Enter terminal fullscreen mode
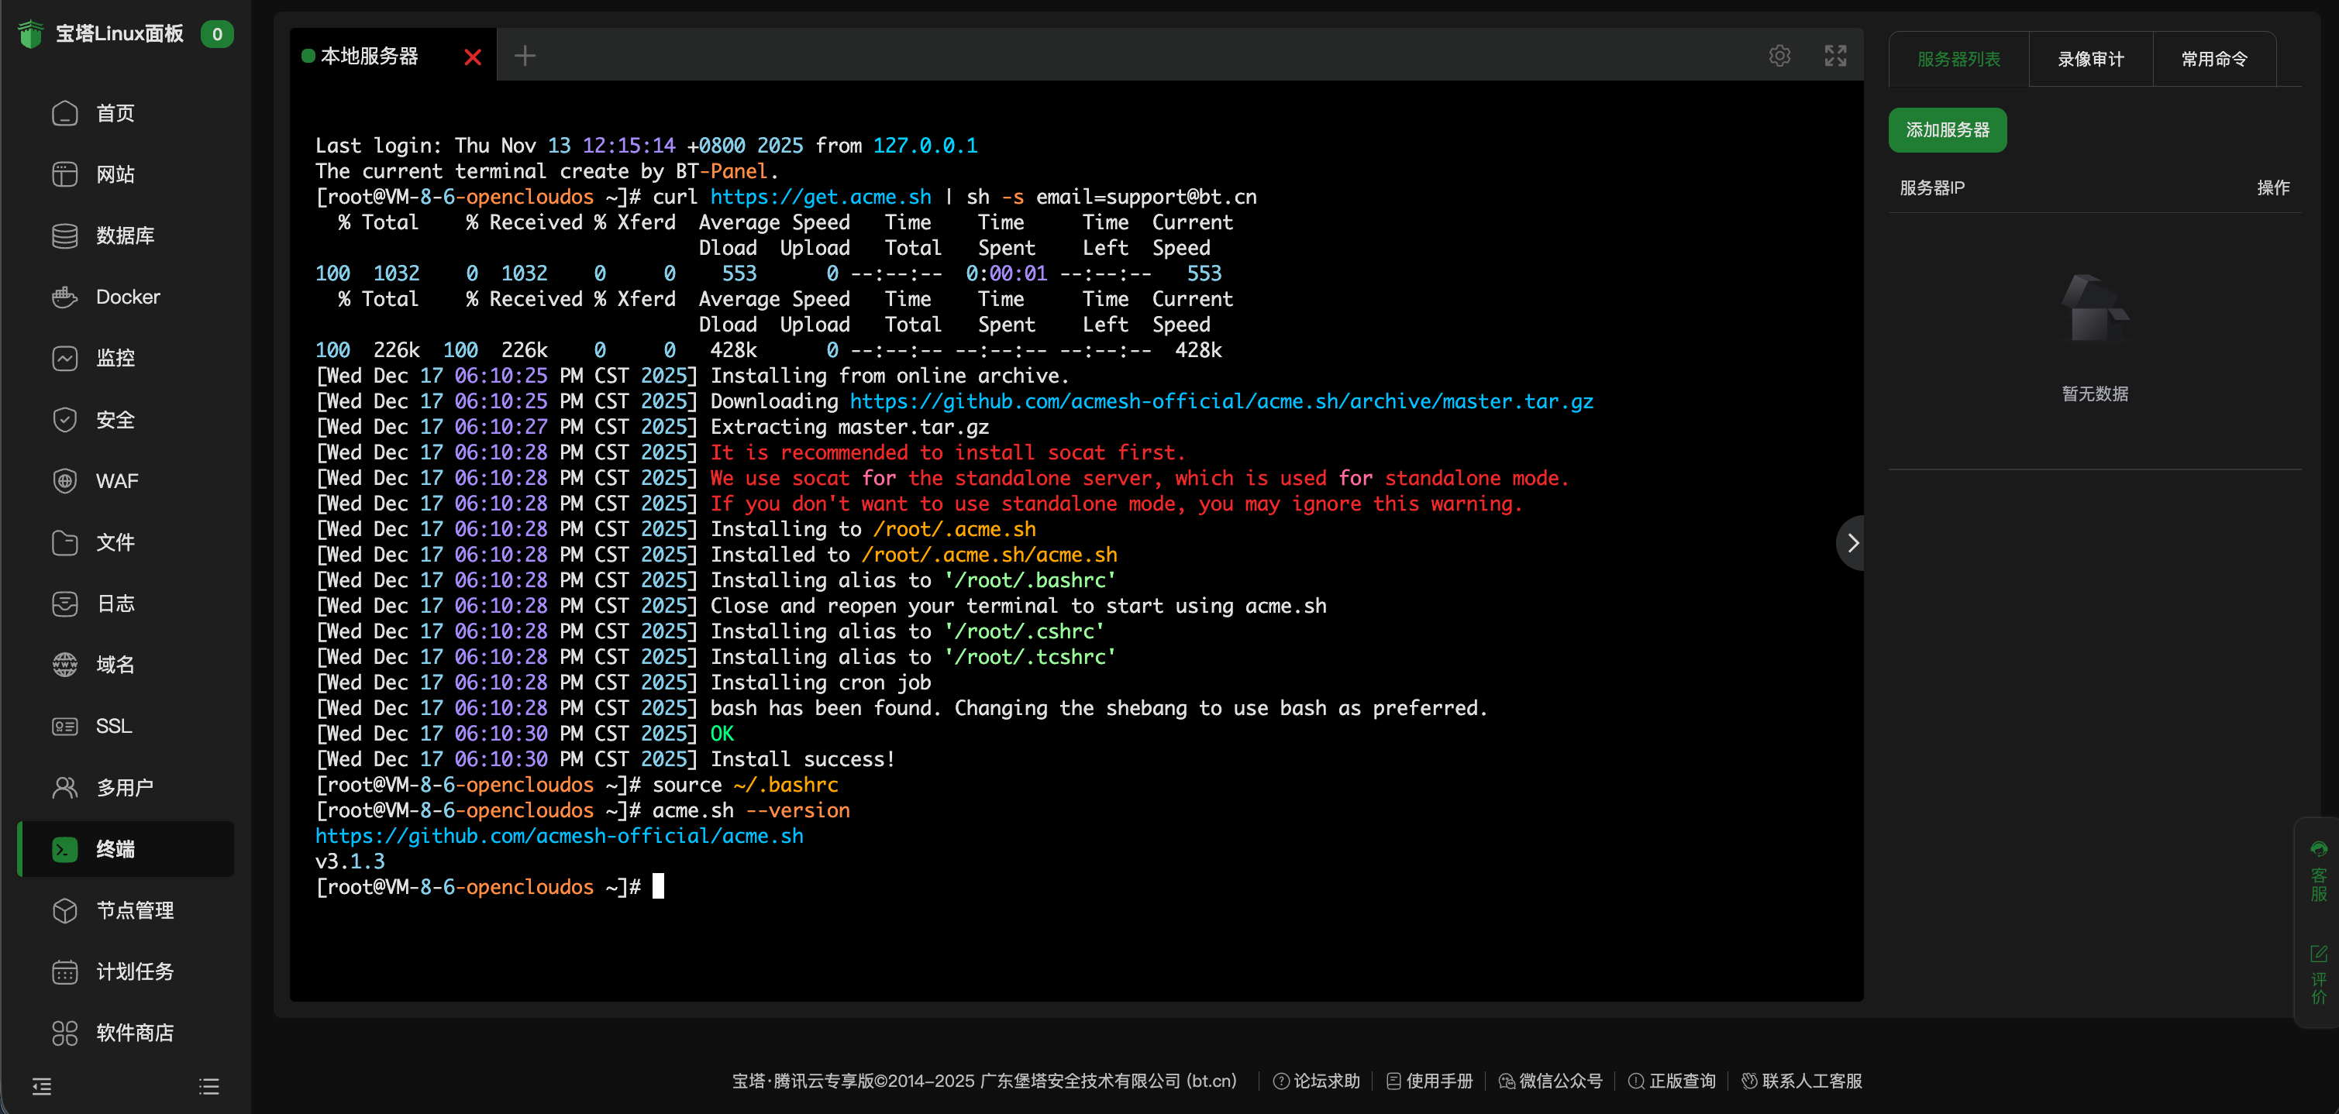The width and height of the screenshot is (2339, 1114). click(1835, 55)
